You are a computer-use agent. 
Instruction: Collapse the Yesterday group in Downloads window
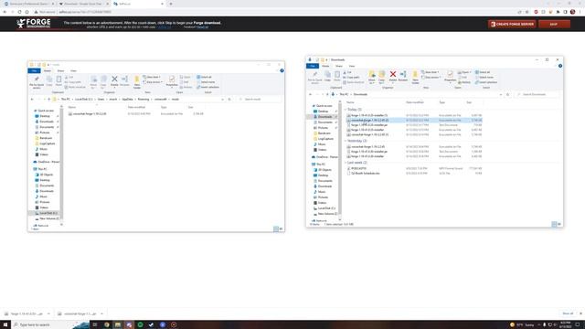click(x=346, y=141)
